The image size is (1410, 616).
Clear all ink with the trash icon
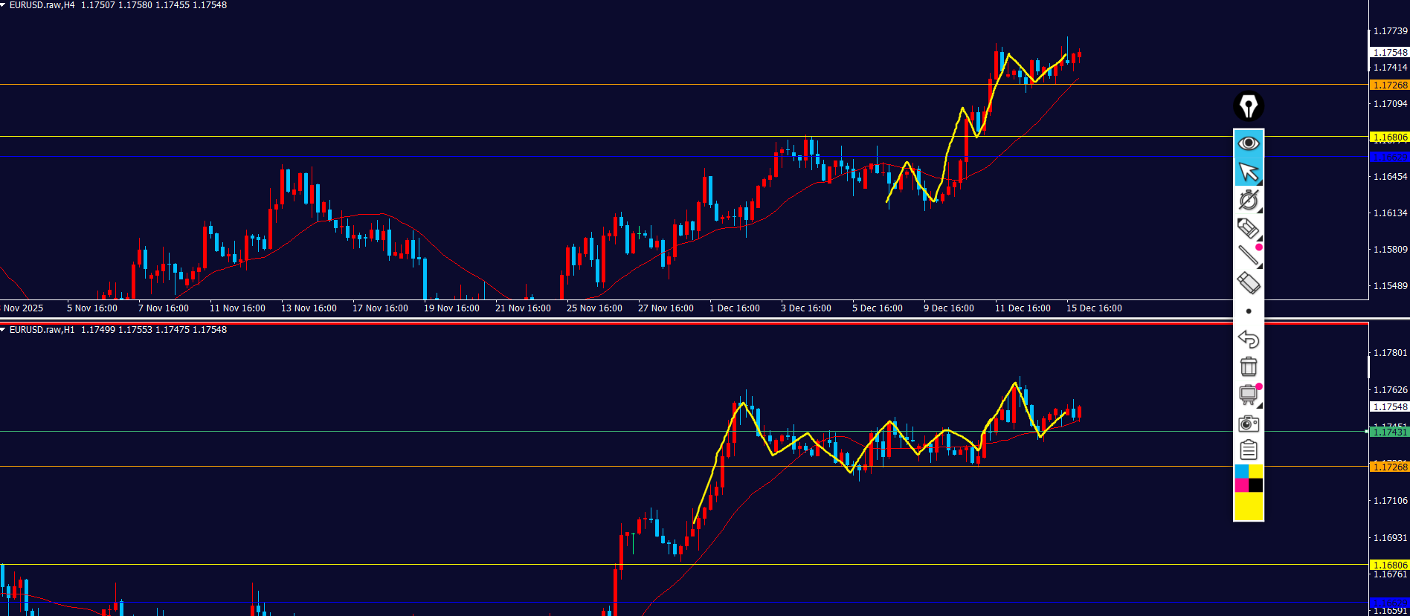[x=1248, y=367]
